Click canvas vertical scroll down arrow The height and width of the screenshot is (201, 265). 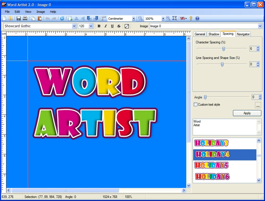(189, 185)
